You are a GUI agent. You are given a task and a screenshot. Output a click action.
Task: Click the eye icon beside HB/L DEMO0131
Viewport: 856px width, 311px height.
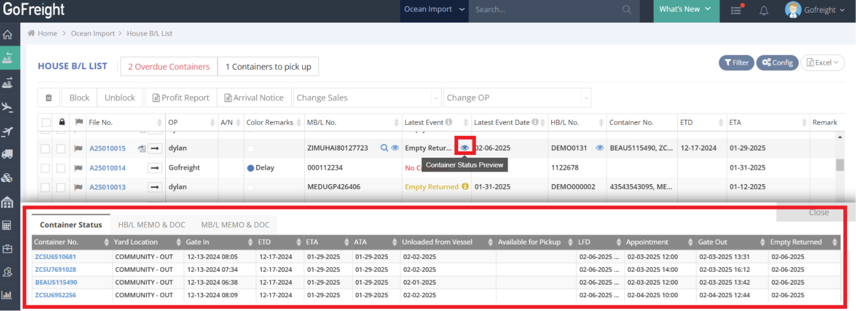[x=600, y=148]
